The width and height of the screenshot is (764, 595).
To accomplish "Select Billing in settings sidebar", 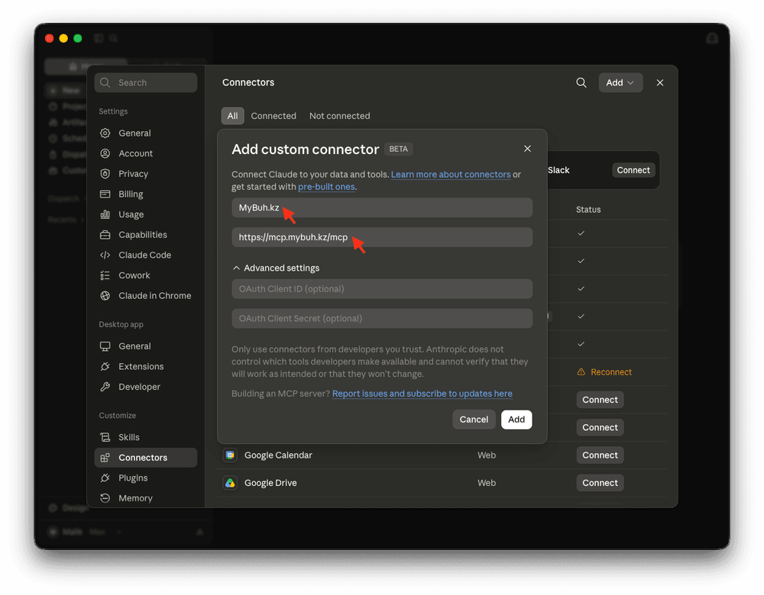I will pyautogui.click(x=146, y=194).
